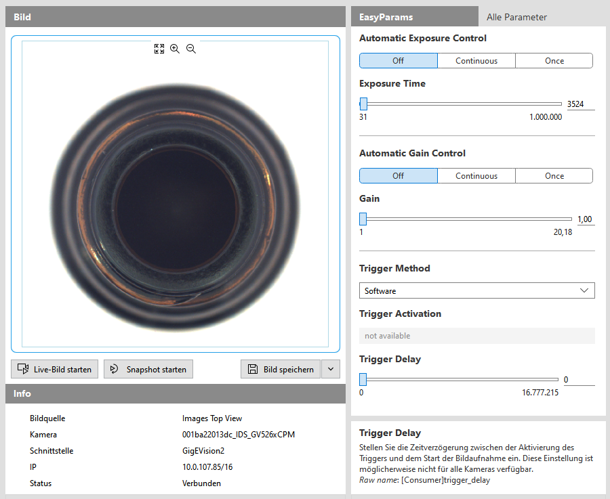Click the camera preview image
Image resolution: width=610 pixels, height=499 pixels.
[x=175, y=203]
